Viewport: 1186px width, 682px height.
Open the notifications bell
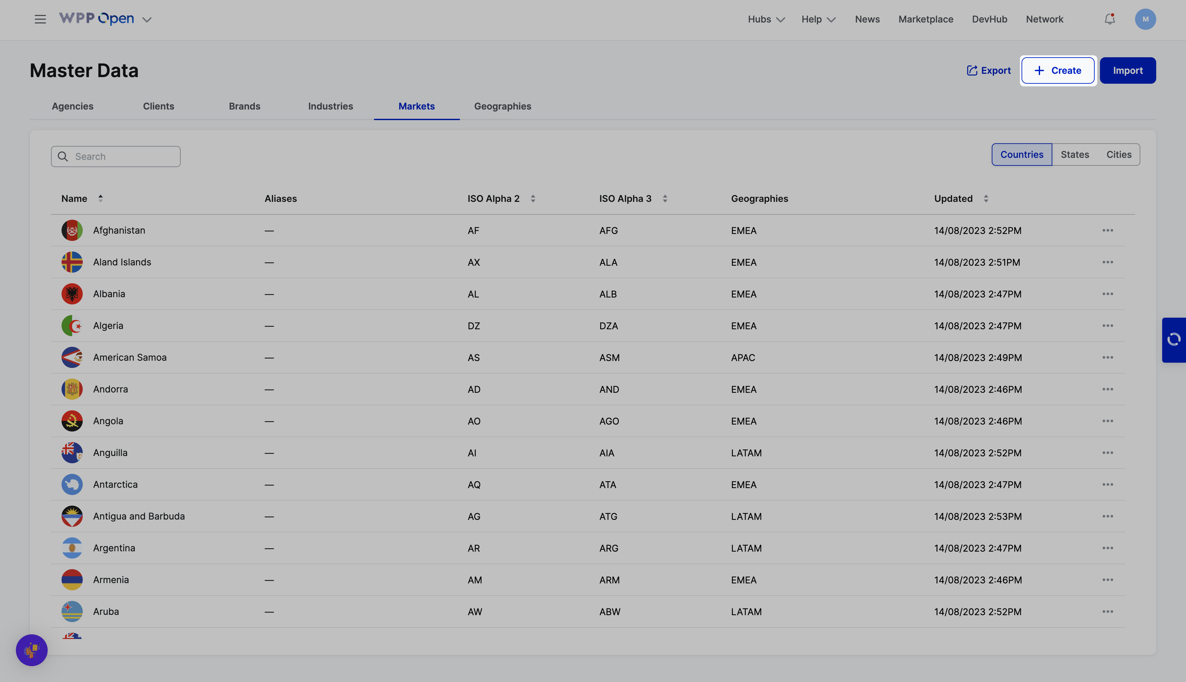[x=1109, y=19]
